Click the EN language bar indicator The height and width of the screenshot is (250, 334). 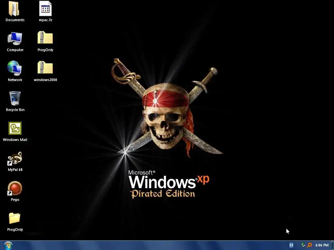(291, 245)
